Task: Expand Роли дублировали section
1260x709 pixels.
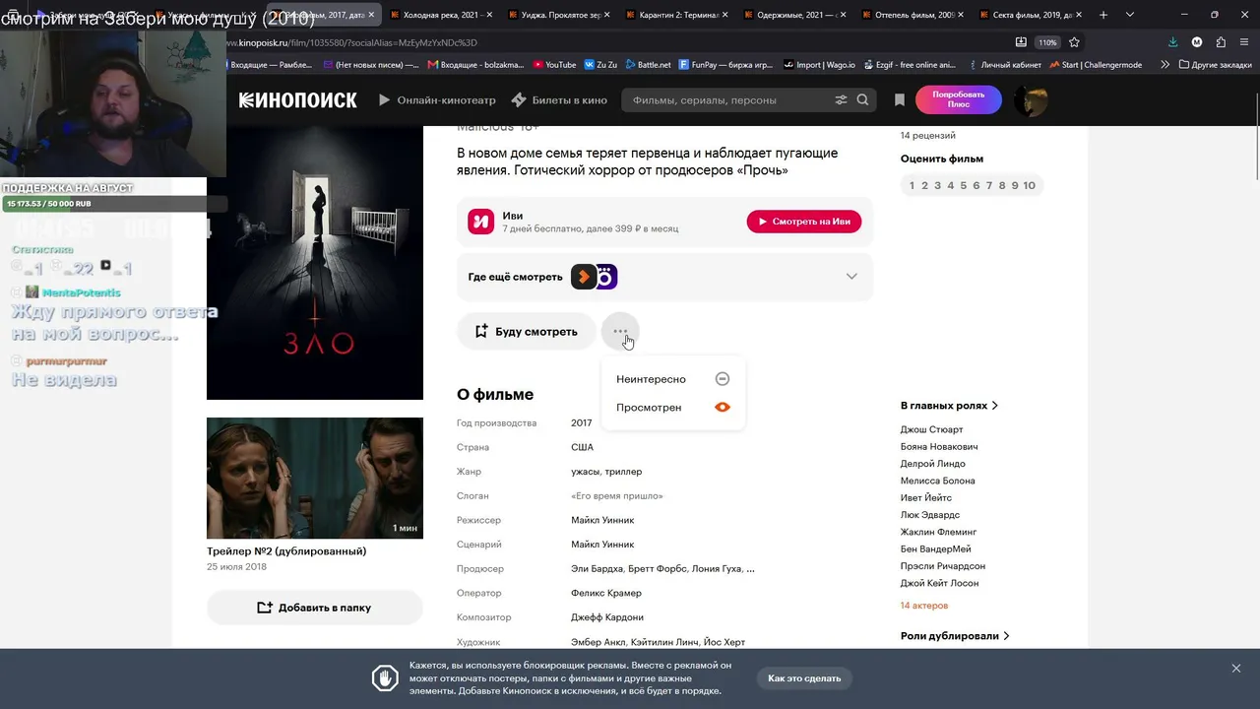Action: coord(955,636)
